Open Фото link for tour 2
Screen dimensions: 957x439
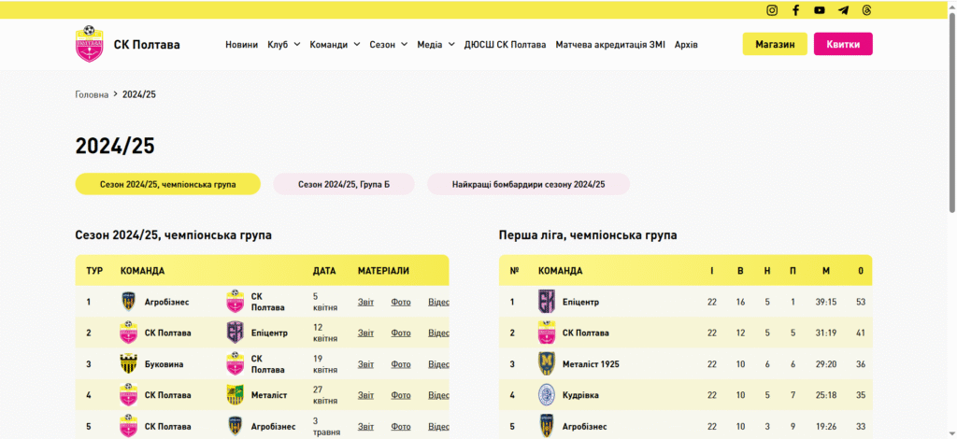[401, 333]
